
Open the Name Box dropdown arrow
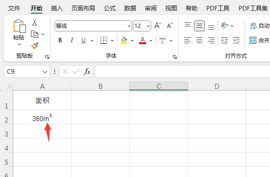[x=45, y=72]
